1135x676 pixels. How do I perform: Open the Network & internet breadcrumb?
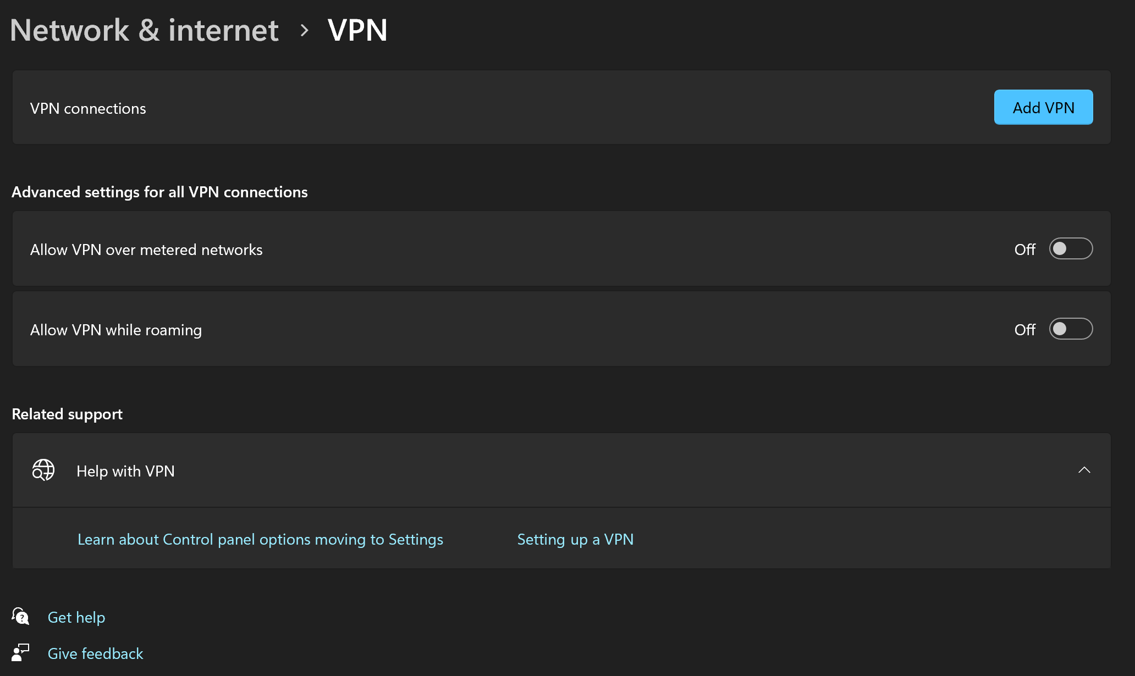[144, 30]
